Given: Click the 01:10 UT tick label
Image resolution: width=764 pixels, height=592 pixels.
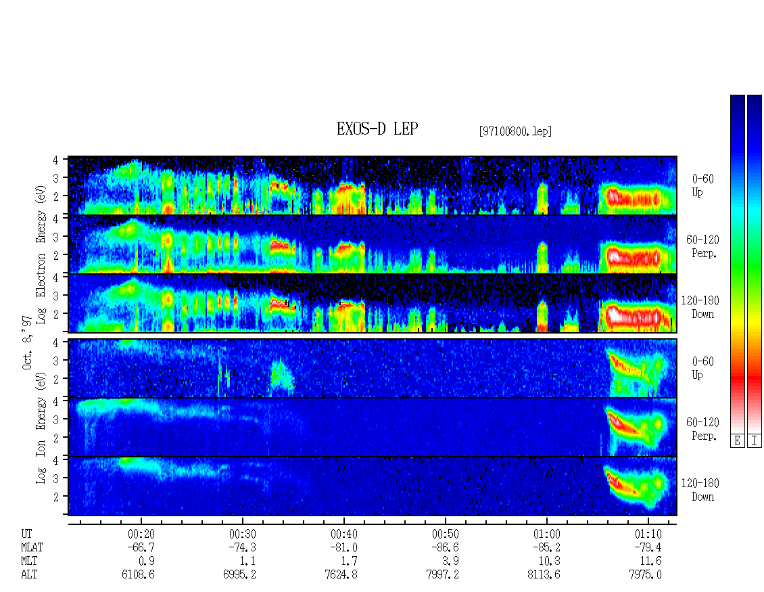Looking at the screenshot, I should pyautogui.click(x=648, y=534).
